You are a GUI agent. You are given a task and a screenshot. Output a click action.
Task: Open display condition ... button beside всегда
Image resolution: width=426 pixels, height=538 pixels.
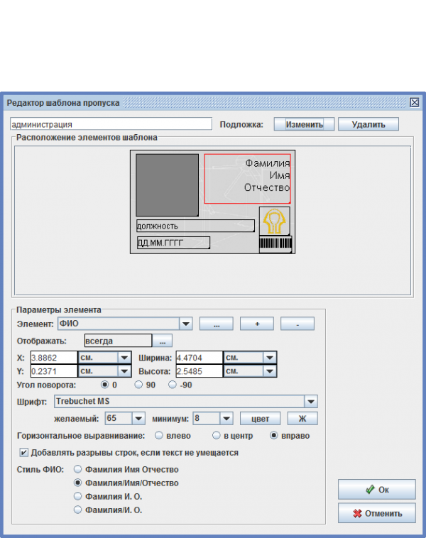pyautogui.click(x=163, y=341)
